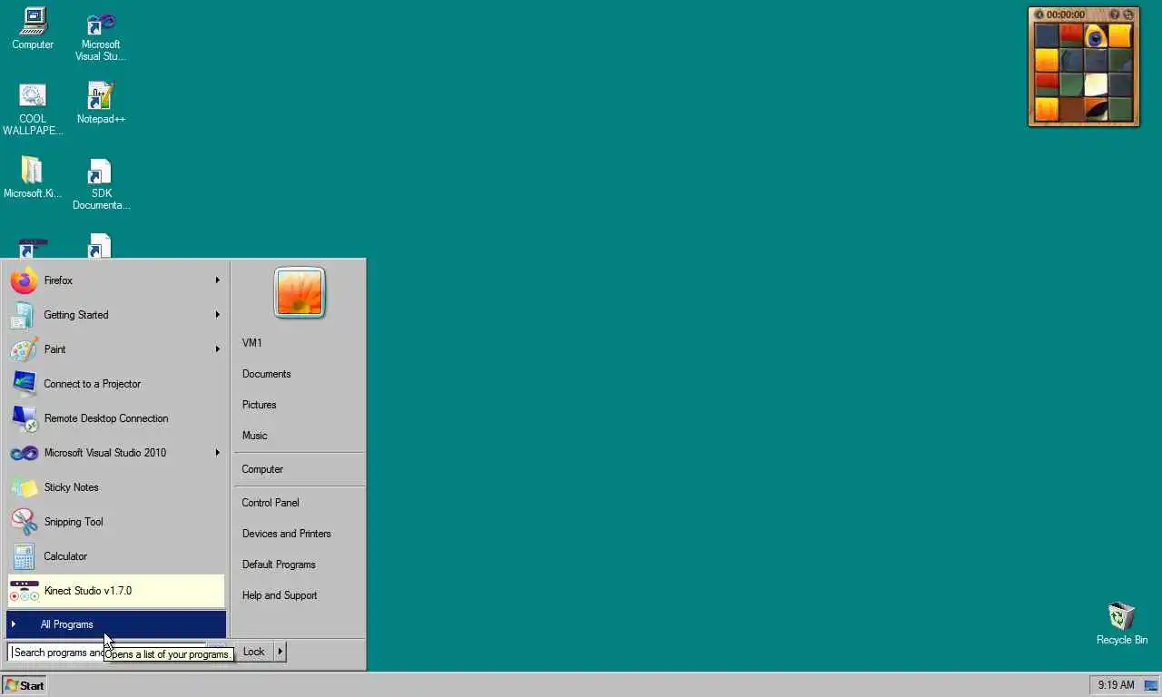The image size is (1162, 697).
Task: Click the Snipping Tool scissors icon
Action: [x=25, y=522]
